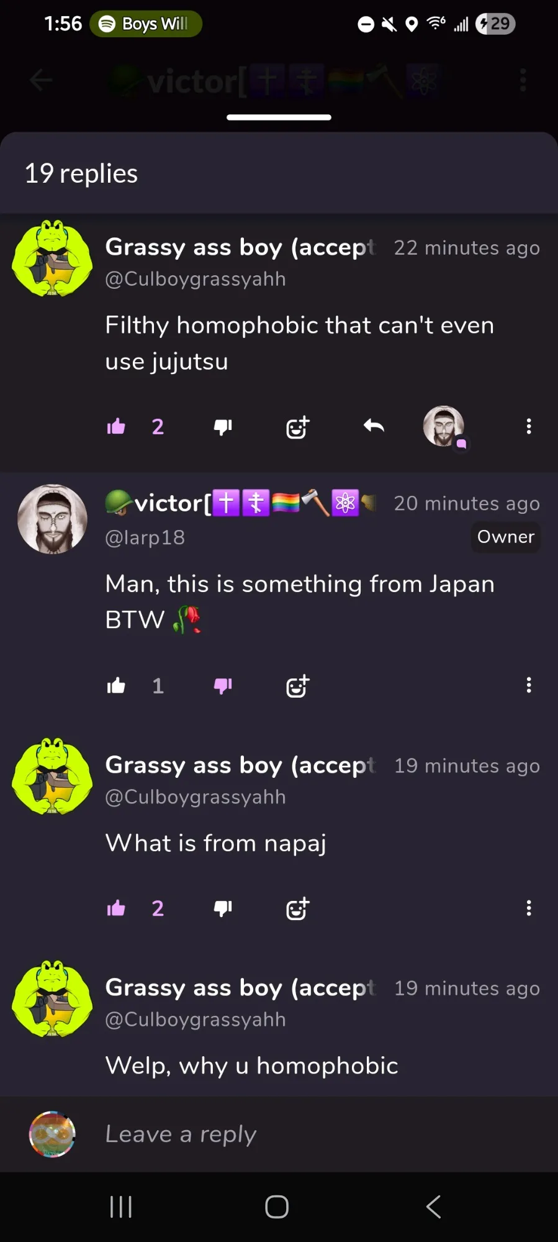Image resolution: width=558 pixels, height=1242 pixels.
Task: Dislike the 'Filthy homophobic' comment
Action: click(x=223, y=427)
